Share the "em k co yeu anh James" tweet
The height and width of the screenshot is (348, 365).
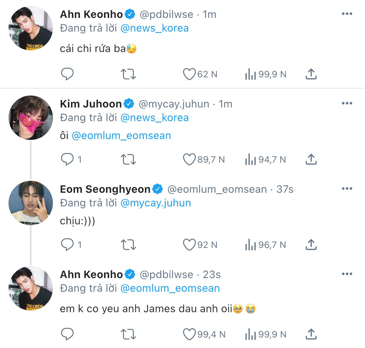pyautogui.click(x=311, y=334)
